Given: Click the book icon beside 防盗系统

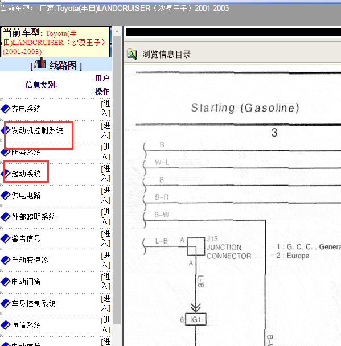Looking at the screenshot, I should coord(6,152).
